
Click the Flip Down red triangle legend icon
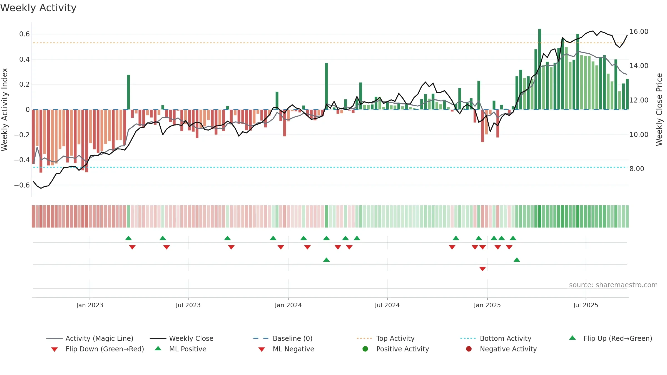pos(54,349)
